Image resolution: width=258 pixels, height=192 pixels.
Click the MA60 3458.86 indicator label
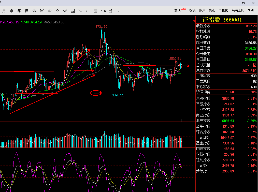click(x=54, y=22)
